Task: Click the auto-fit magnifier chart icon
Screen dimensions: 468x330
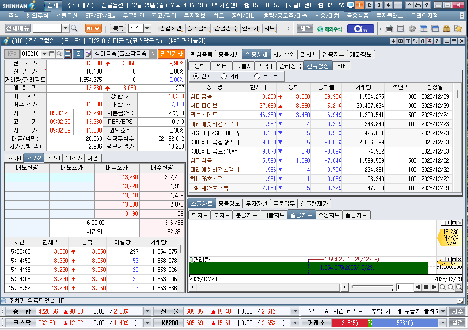Action: tap(459, 287)
